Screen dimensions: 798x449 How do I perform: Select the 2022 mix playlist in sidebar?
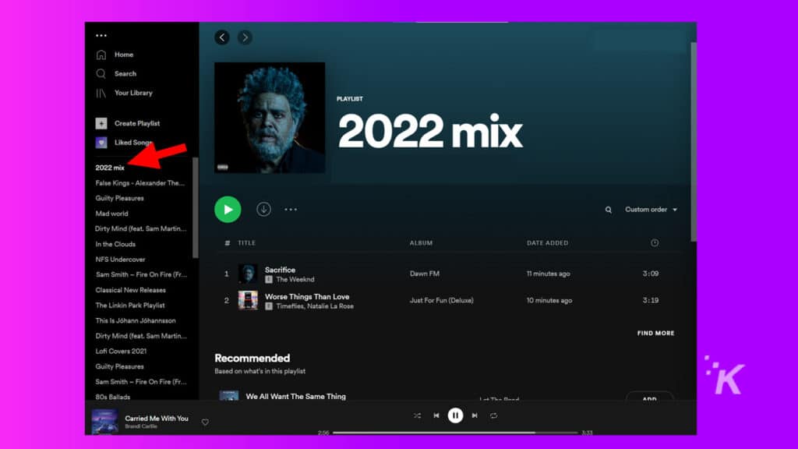(x=110, y=168)
